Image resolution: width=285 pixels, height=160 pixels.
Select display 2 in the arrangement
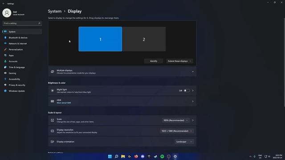pyautogui.click(x=144, y=39)
